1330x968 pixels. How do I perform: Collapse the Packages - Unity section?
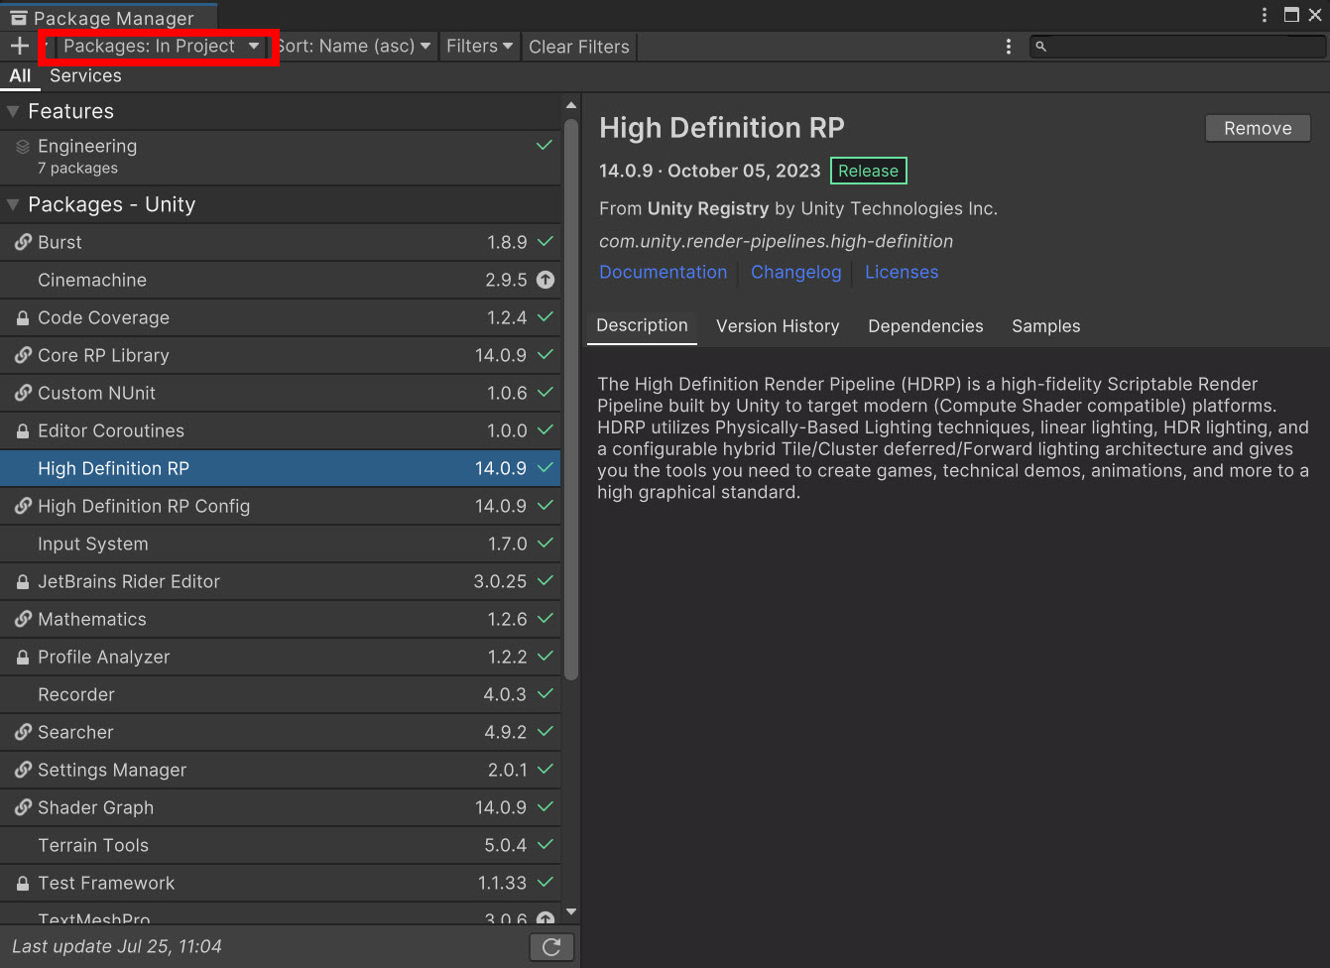tap(13, 204)
